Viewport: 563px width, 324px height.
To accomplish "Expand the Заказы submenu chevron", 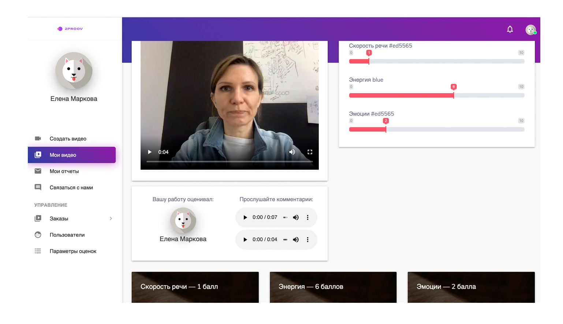I will coord(111,218).
